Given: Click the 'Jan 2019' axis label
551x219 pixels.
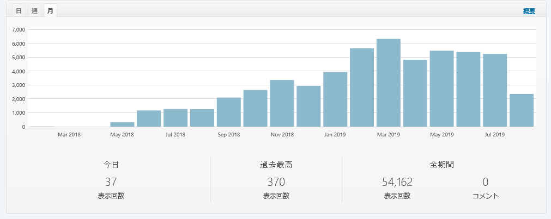Looking at the screenshot, I should tap(335, 135).
